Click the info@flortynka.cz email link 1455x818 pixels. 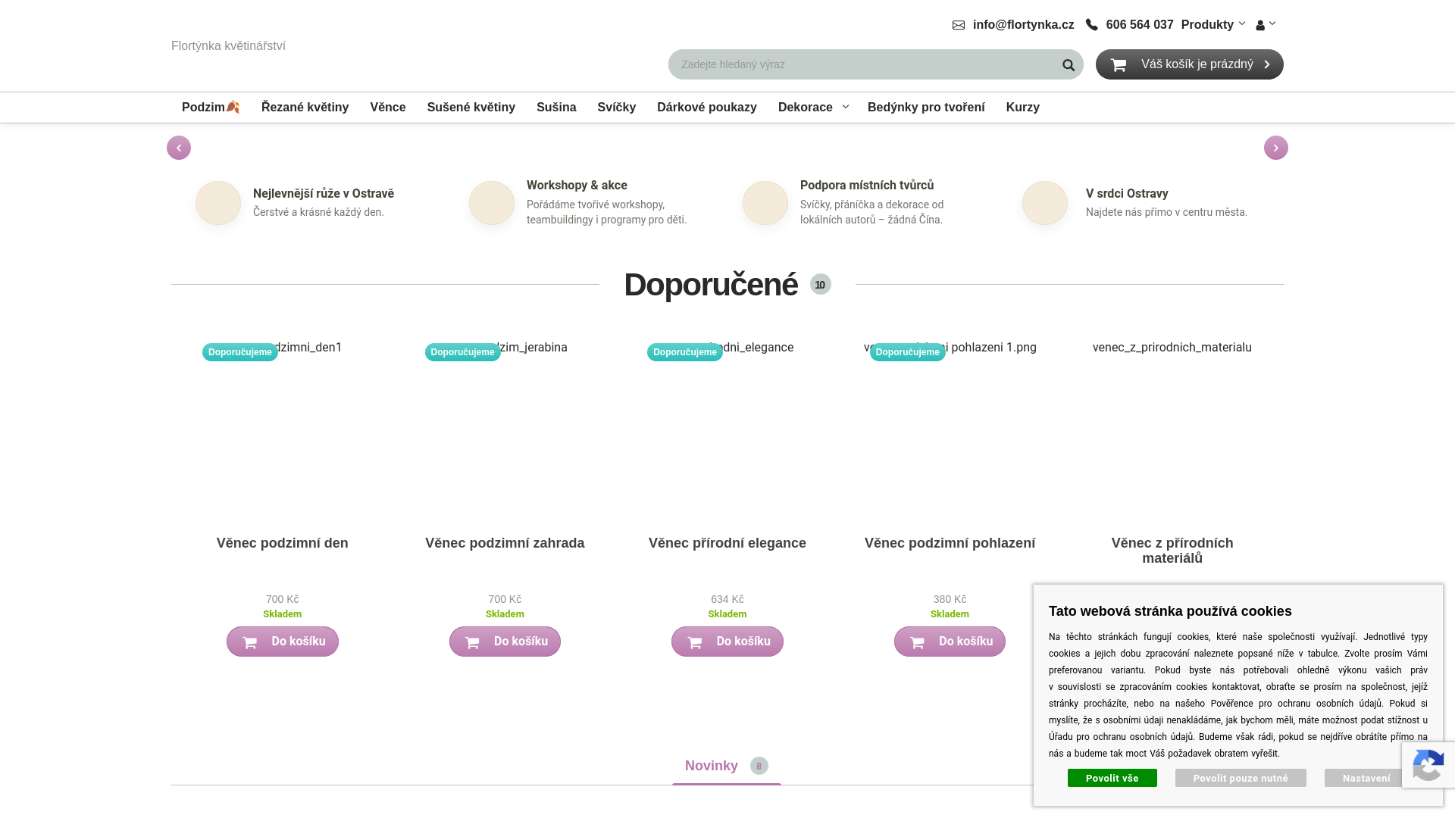click(1023, 25)
